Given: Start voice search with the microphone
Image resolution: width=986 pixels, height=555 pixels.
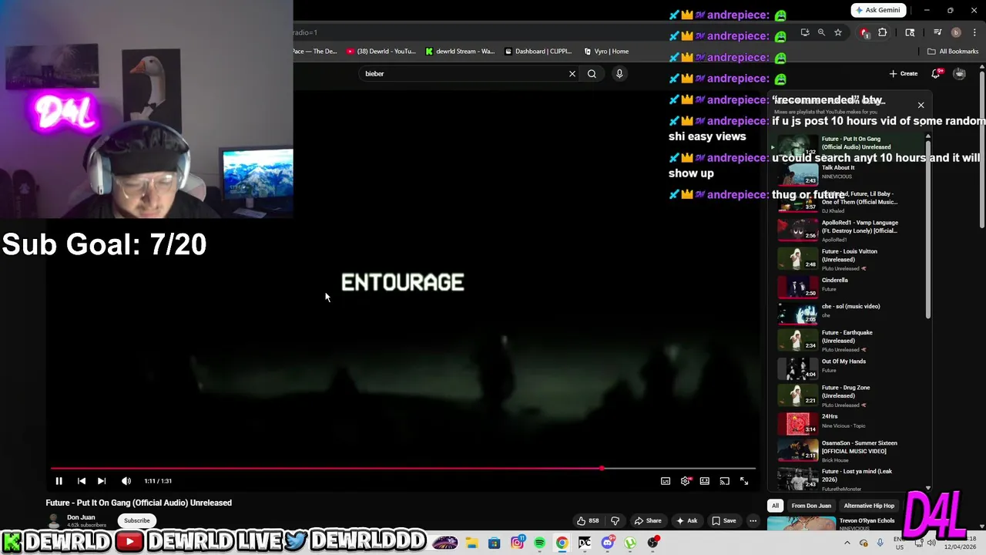Looking at the screenshot, I should pyautogui.click(x=619, y=74).
